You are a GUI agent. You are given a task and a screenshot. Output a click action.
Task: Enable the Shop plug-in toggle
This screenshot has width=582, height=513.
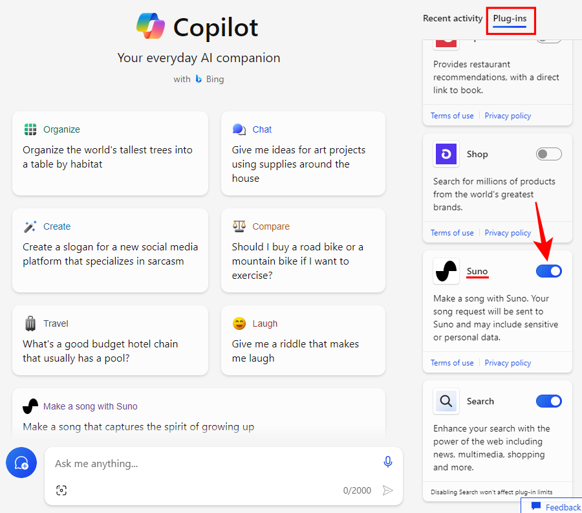548,154
